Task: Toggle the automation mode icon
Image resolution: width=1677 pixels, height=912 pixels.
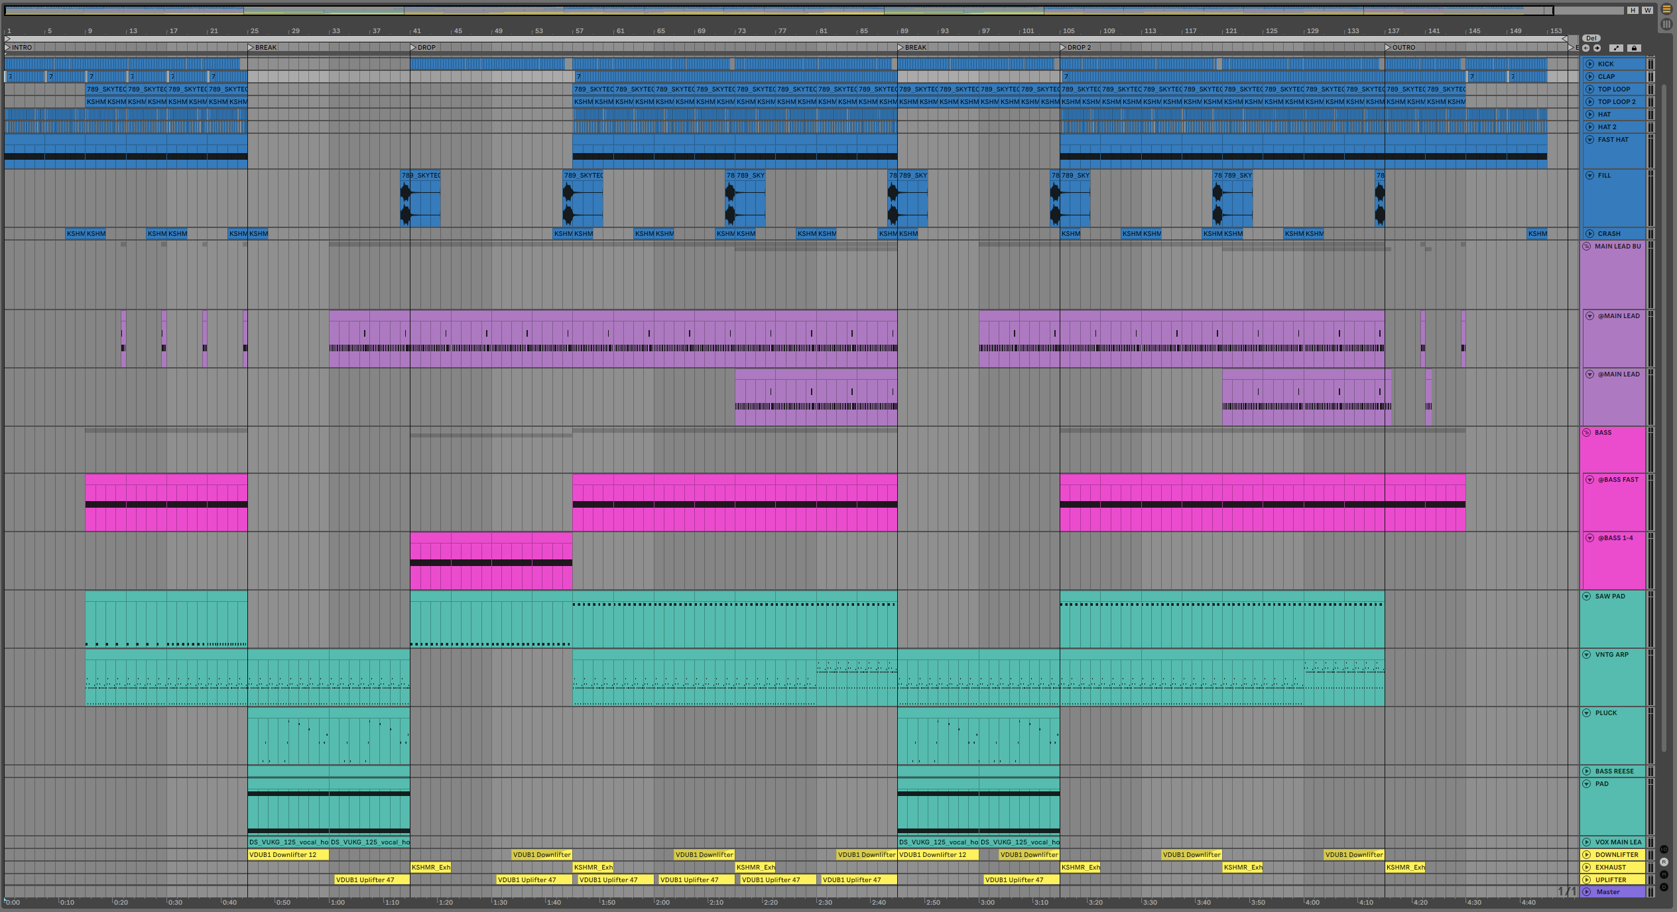Action: click(x=1617, y=48)
